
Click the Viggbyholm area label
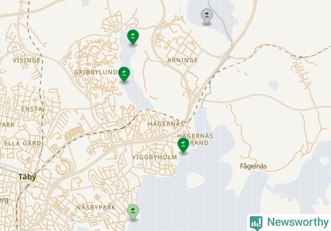pyautogui.click(x=155, y=157)
